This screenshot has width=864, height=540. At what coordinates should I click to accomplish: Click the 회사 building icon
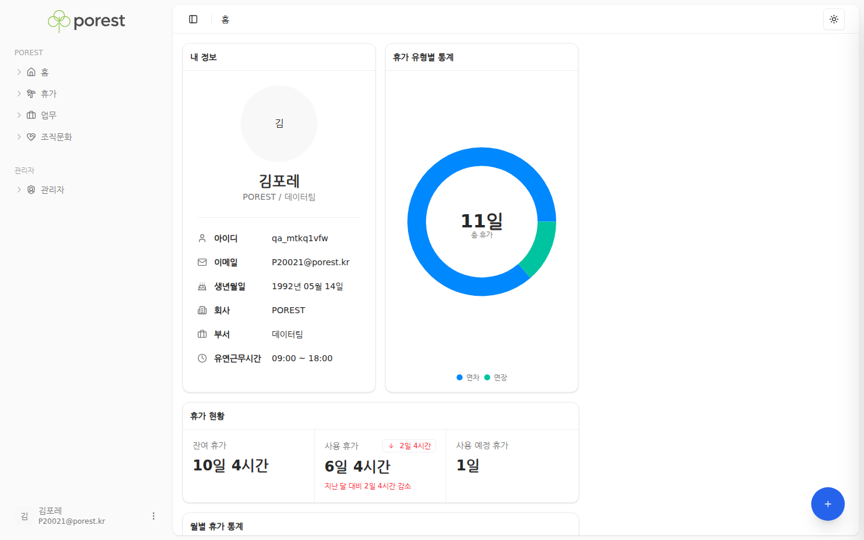[202, 310]
